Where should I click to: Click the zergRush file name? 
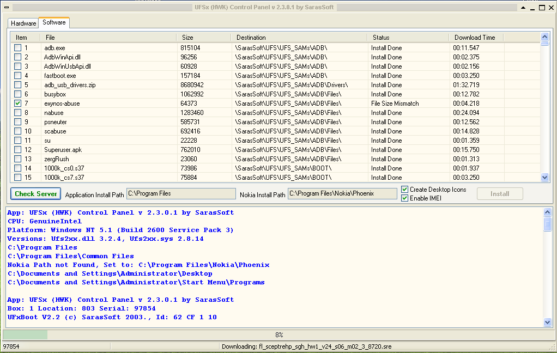(57, 159)
